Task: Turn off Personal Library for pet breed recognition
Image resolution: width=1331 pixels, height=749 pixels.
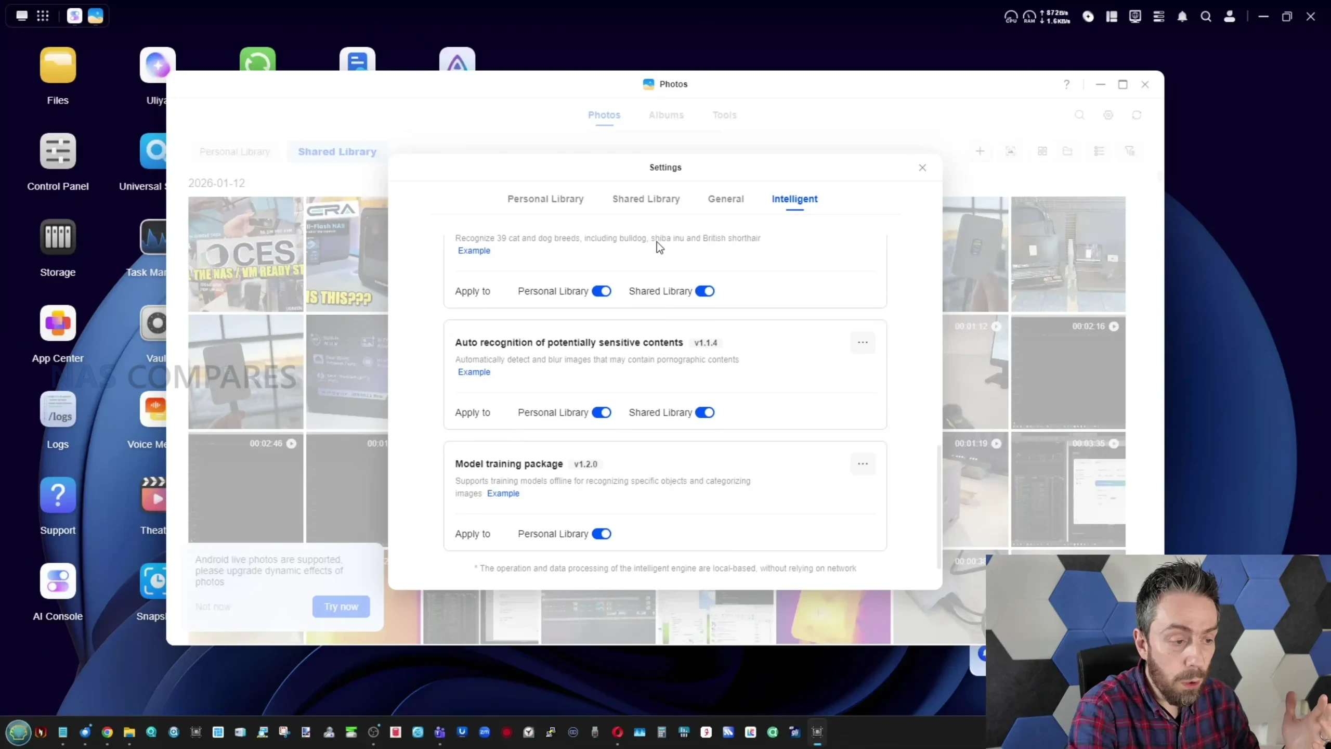Action: point(602,291)
